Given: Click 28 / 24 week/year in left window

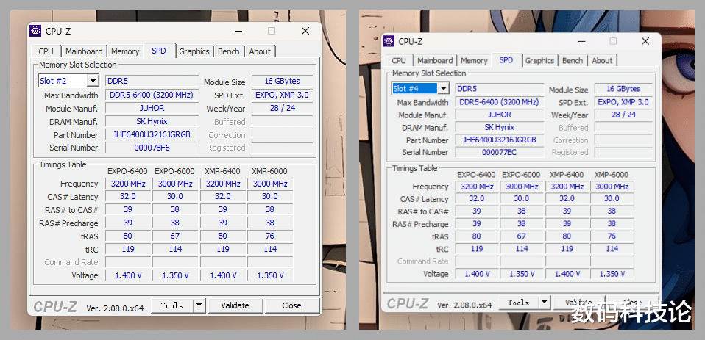Looking at the screenshot, I should click(283, 108).
